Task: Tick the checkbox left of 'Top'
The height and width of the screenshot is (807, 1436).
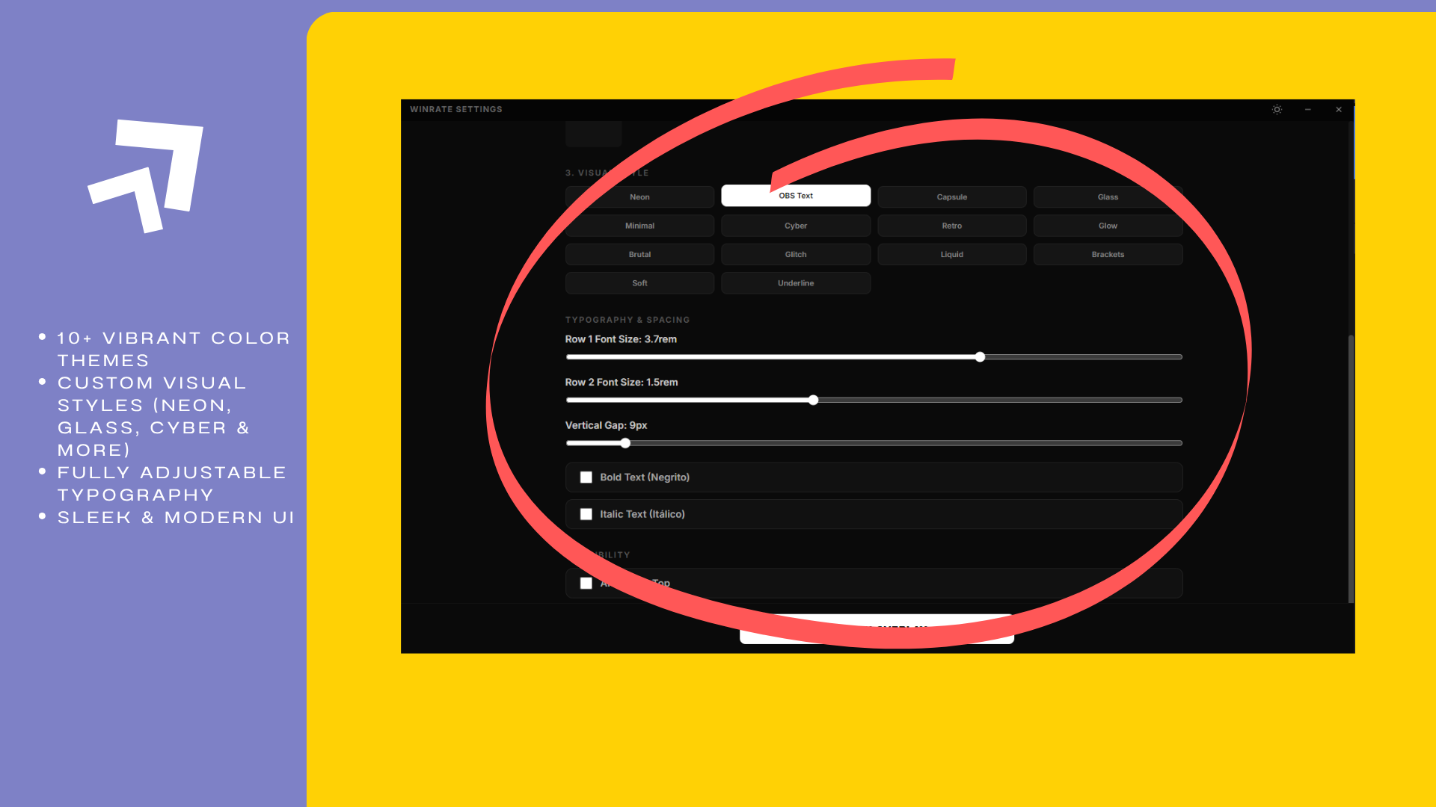Action: point(586,583)
